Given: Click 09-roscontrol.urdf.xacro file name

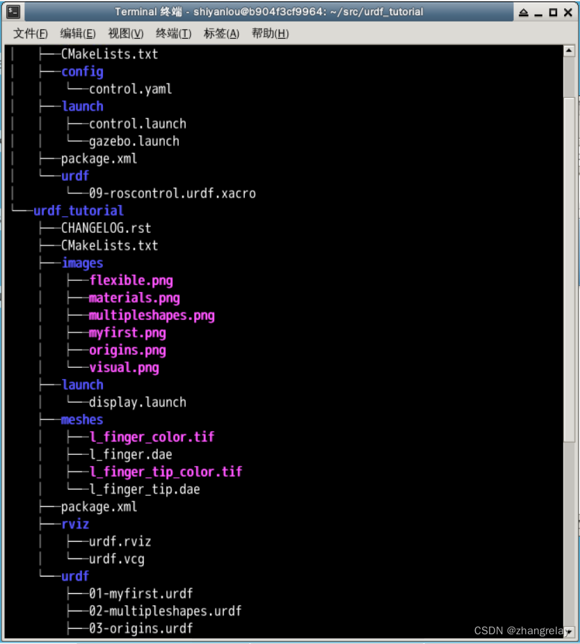Looking at the screenshot, I should [172, 193].
